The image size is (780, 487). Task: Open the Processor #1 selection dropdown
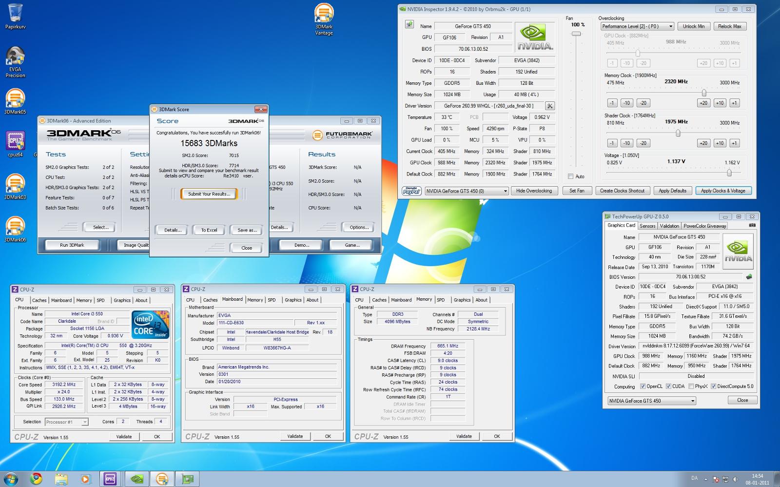pos(66,422)
